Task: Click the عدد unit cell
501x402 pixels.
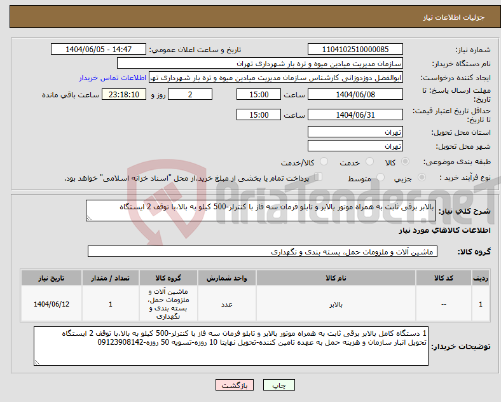Action: 226,304
